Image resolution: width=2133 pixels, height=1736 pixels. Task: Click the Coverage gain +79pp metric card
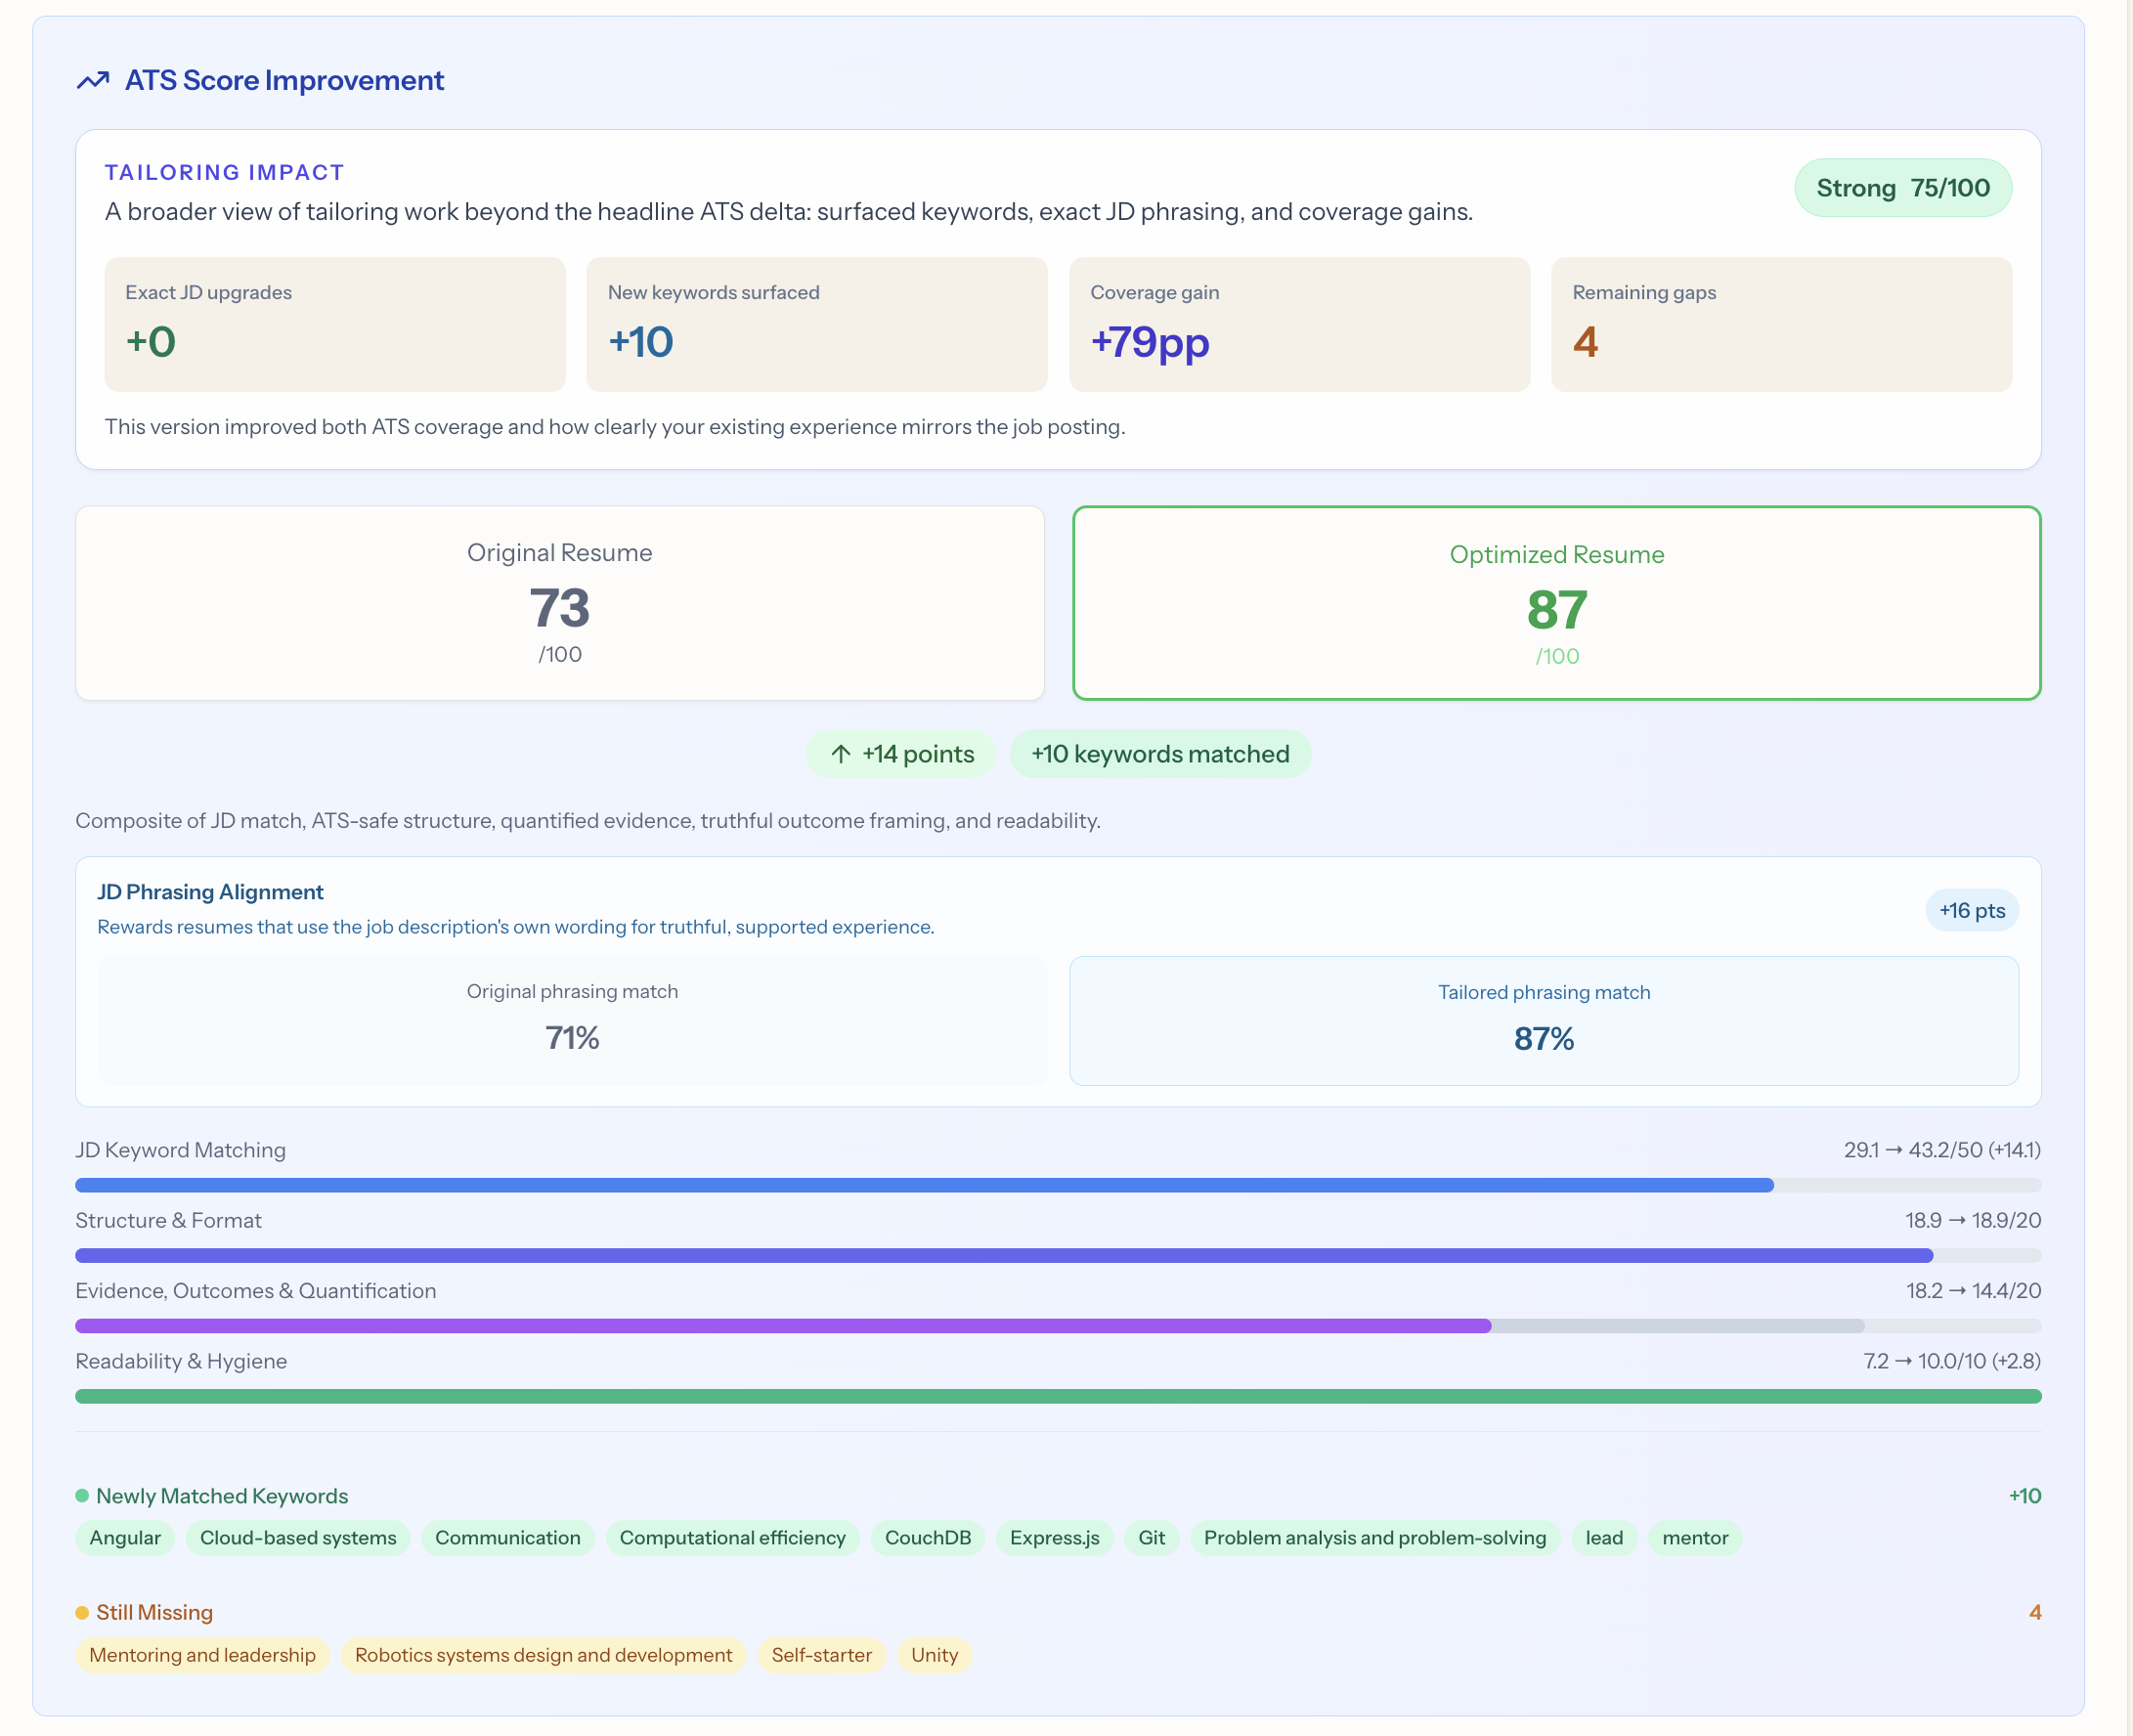pos(1298,324)
